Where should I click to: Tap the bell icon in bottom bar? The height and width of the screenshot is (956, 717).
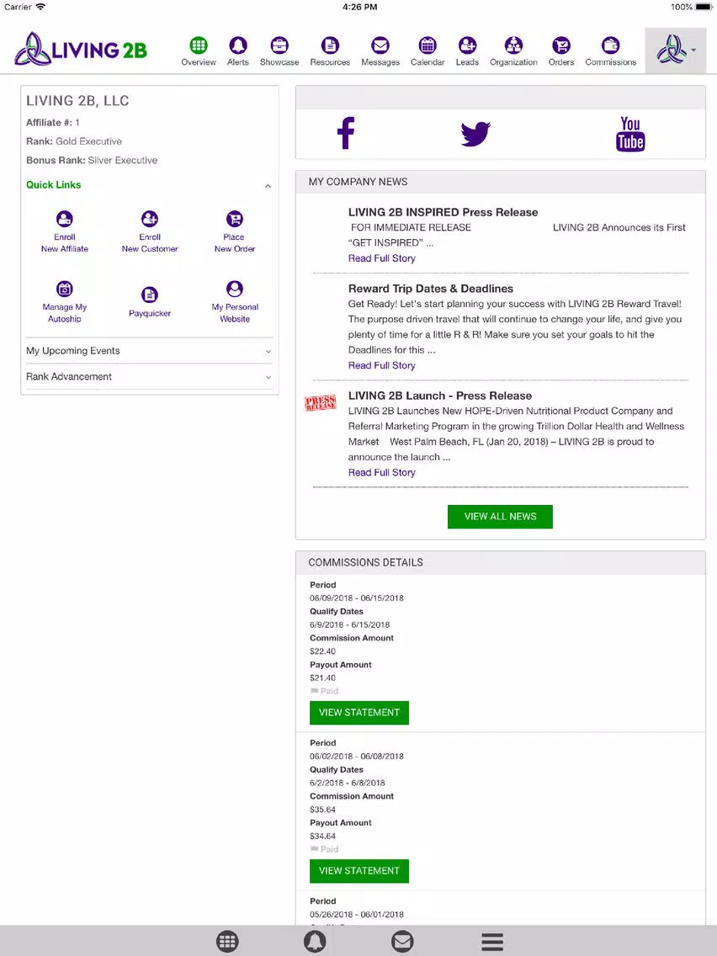(x=315, y=942)
